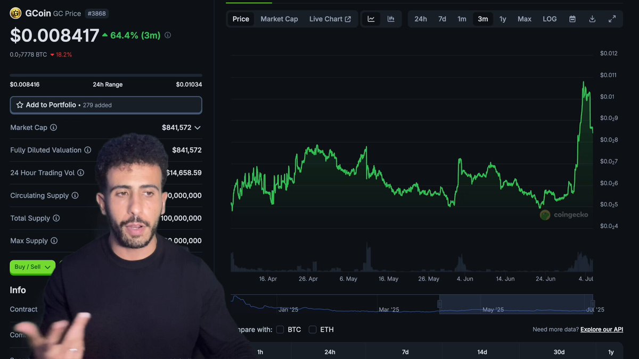
Task: Set chart range to Max
Action: 525,19
